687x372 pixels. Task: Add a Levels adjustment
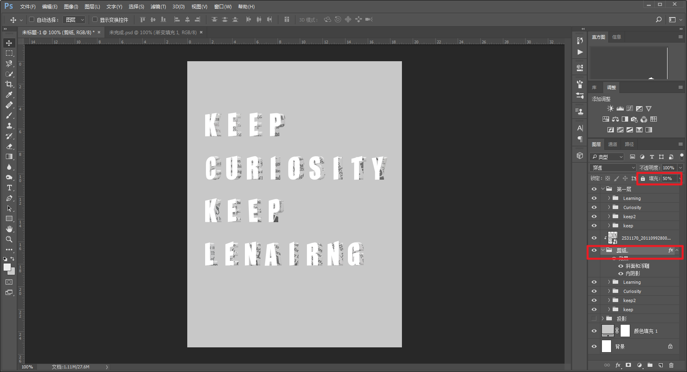[620, 108]
